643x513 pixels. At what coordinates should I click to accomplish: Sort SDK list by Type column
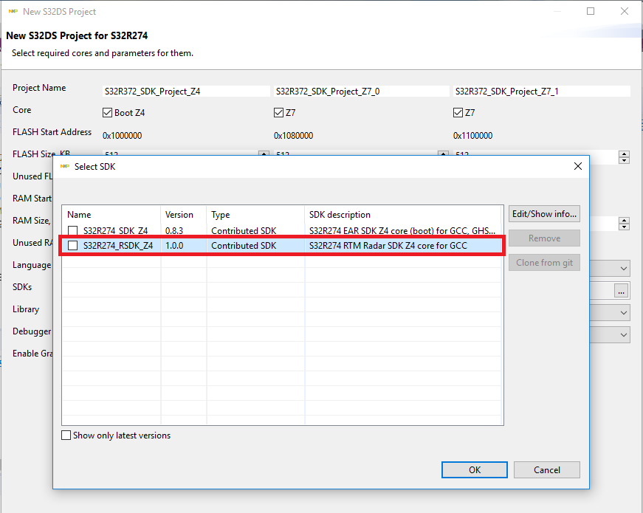(x=221, y=215)
